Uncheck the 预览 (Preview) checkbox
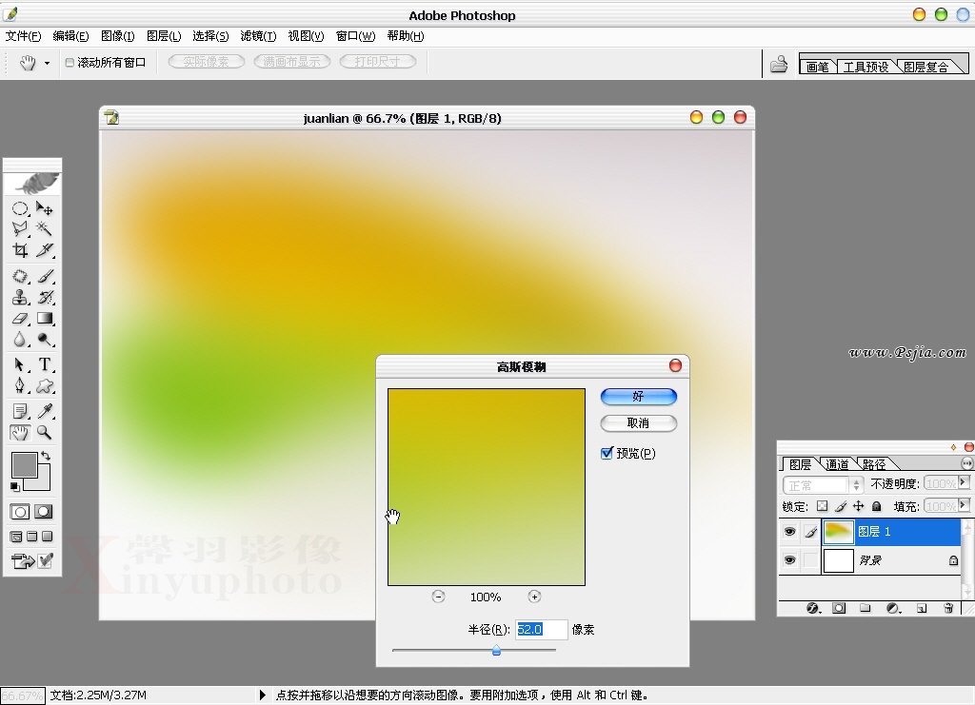Screen dimensions: 975x705 coord(607,453)
